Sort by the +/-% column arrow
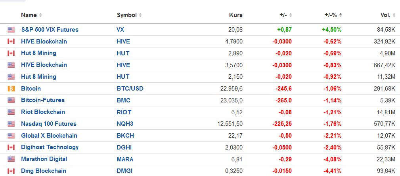 [x=341, y=15]
